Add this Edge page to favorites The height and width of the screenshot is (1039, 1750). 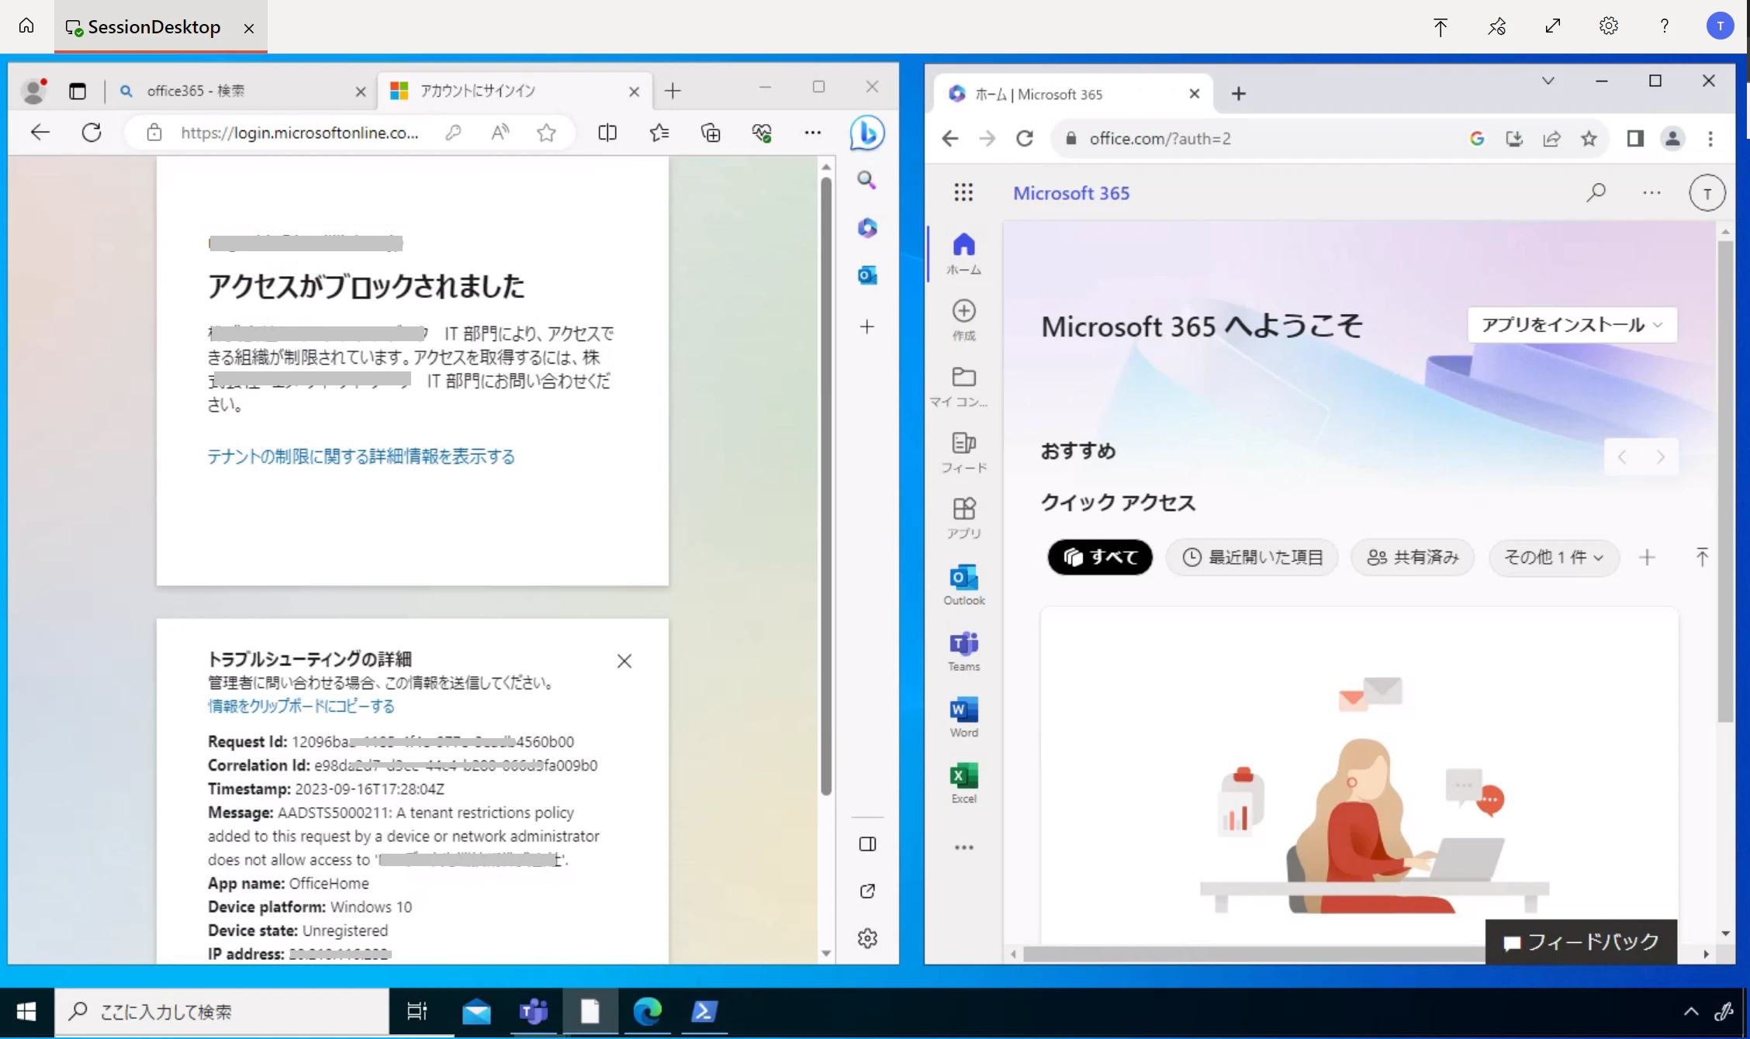(x=547, y=133)
